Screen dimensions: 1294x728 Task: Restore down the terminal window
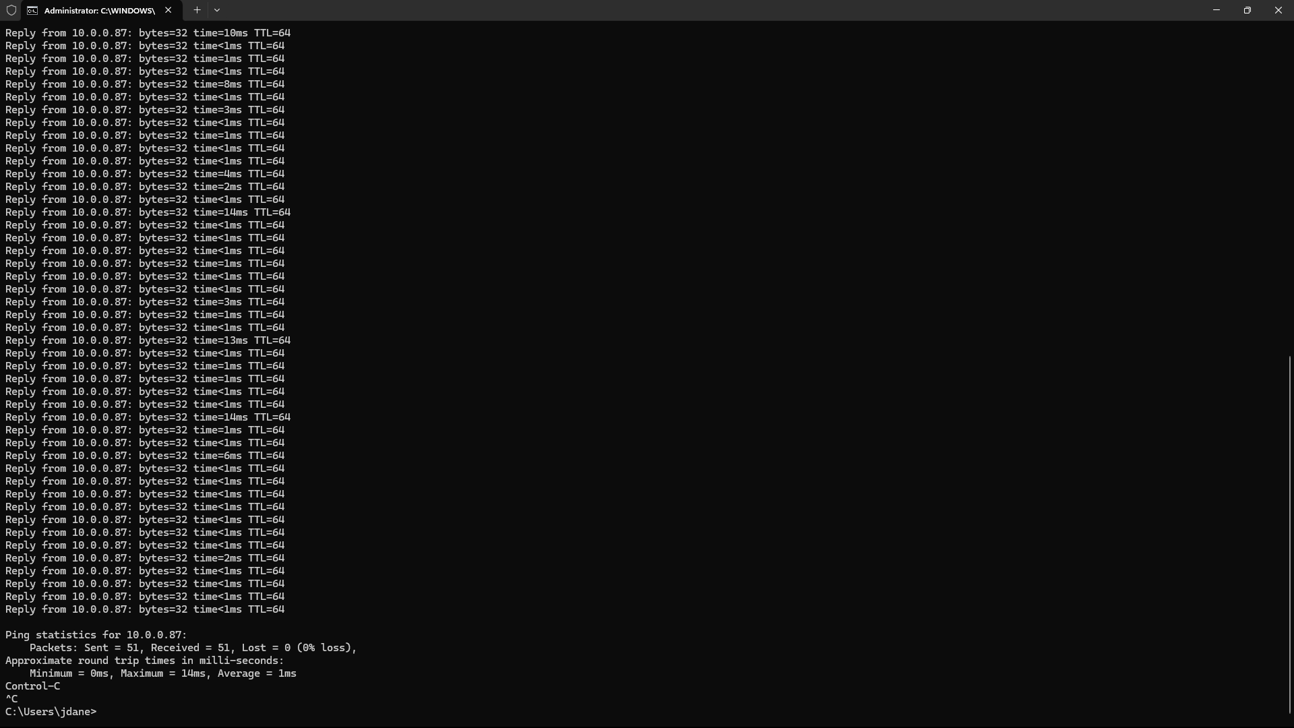(1247, 10)
